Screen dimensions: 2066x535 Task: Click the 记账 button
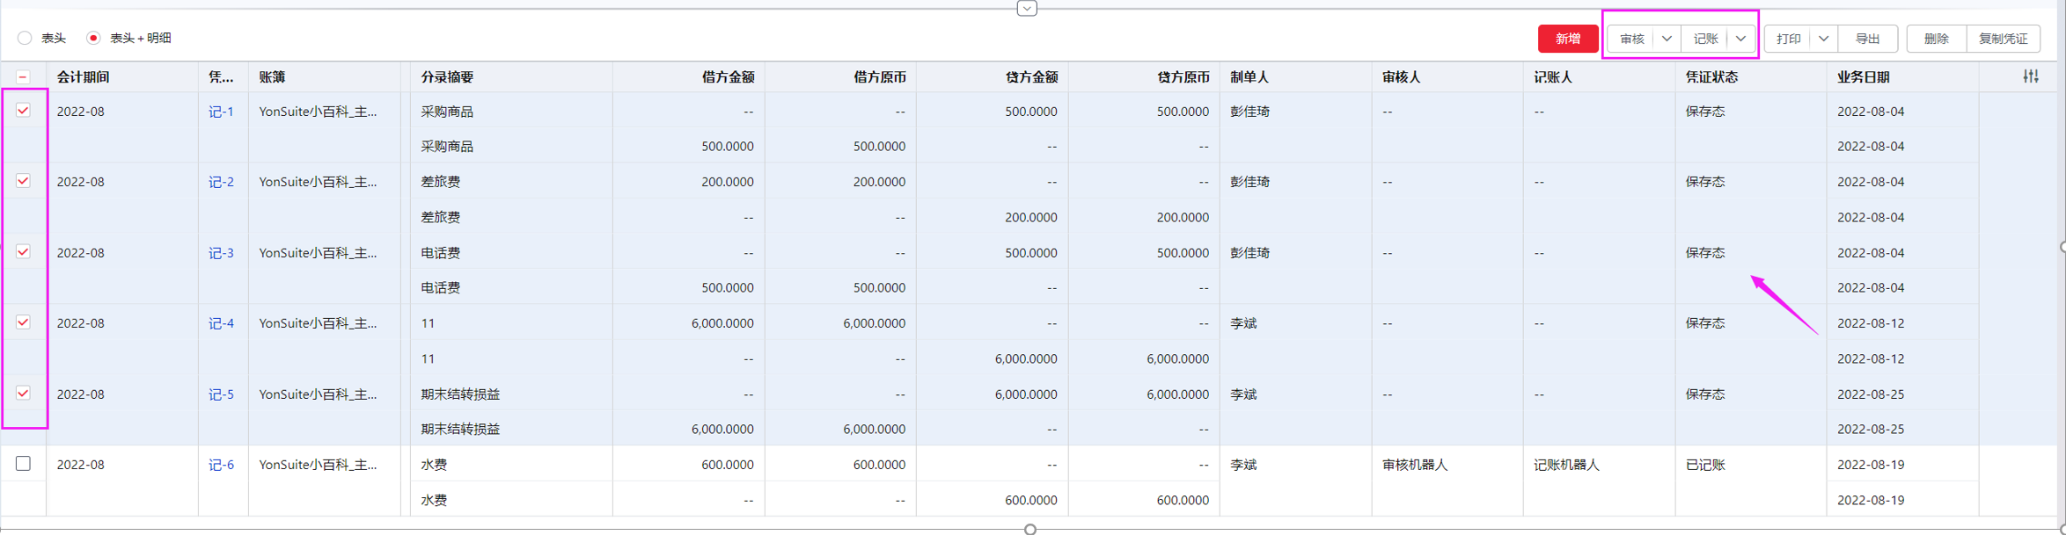[x=1705, y=39]
